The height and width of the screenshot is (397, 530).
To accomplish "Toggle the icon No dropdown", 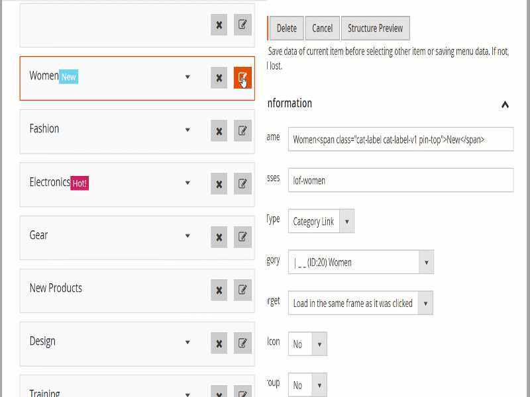I will pos(319,344).
